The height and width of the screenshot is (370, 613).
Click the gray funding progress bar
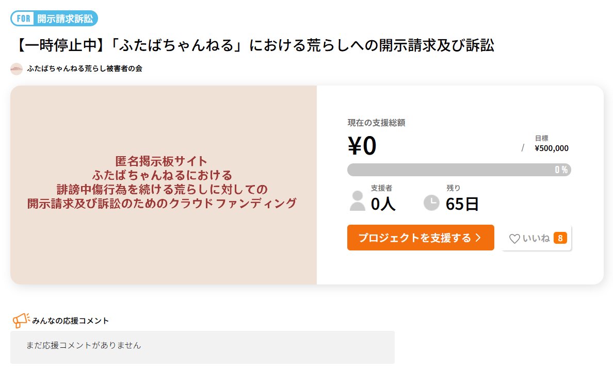pyautogui.click(x=459, y=170)
